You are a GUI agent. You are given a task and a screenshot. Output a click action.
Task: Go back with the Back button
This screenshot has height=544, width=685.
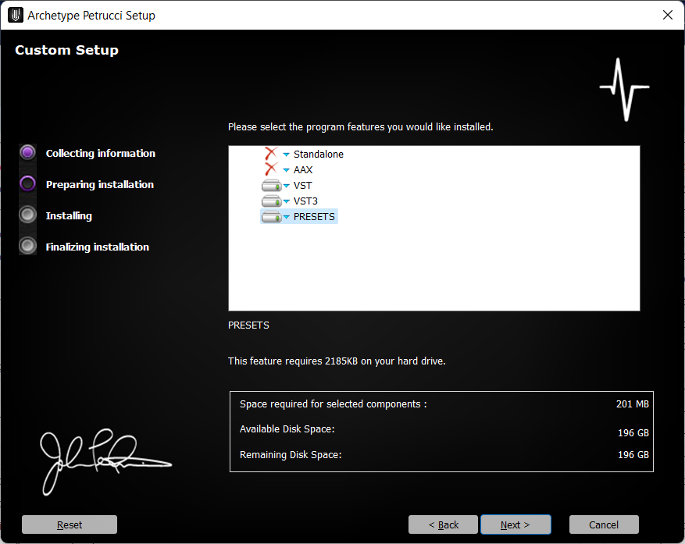tap(443, 524)
